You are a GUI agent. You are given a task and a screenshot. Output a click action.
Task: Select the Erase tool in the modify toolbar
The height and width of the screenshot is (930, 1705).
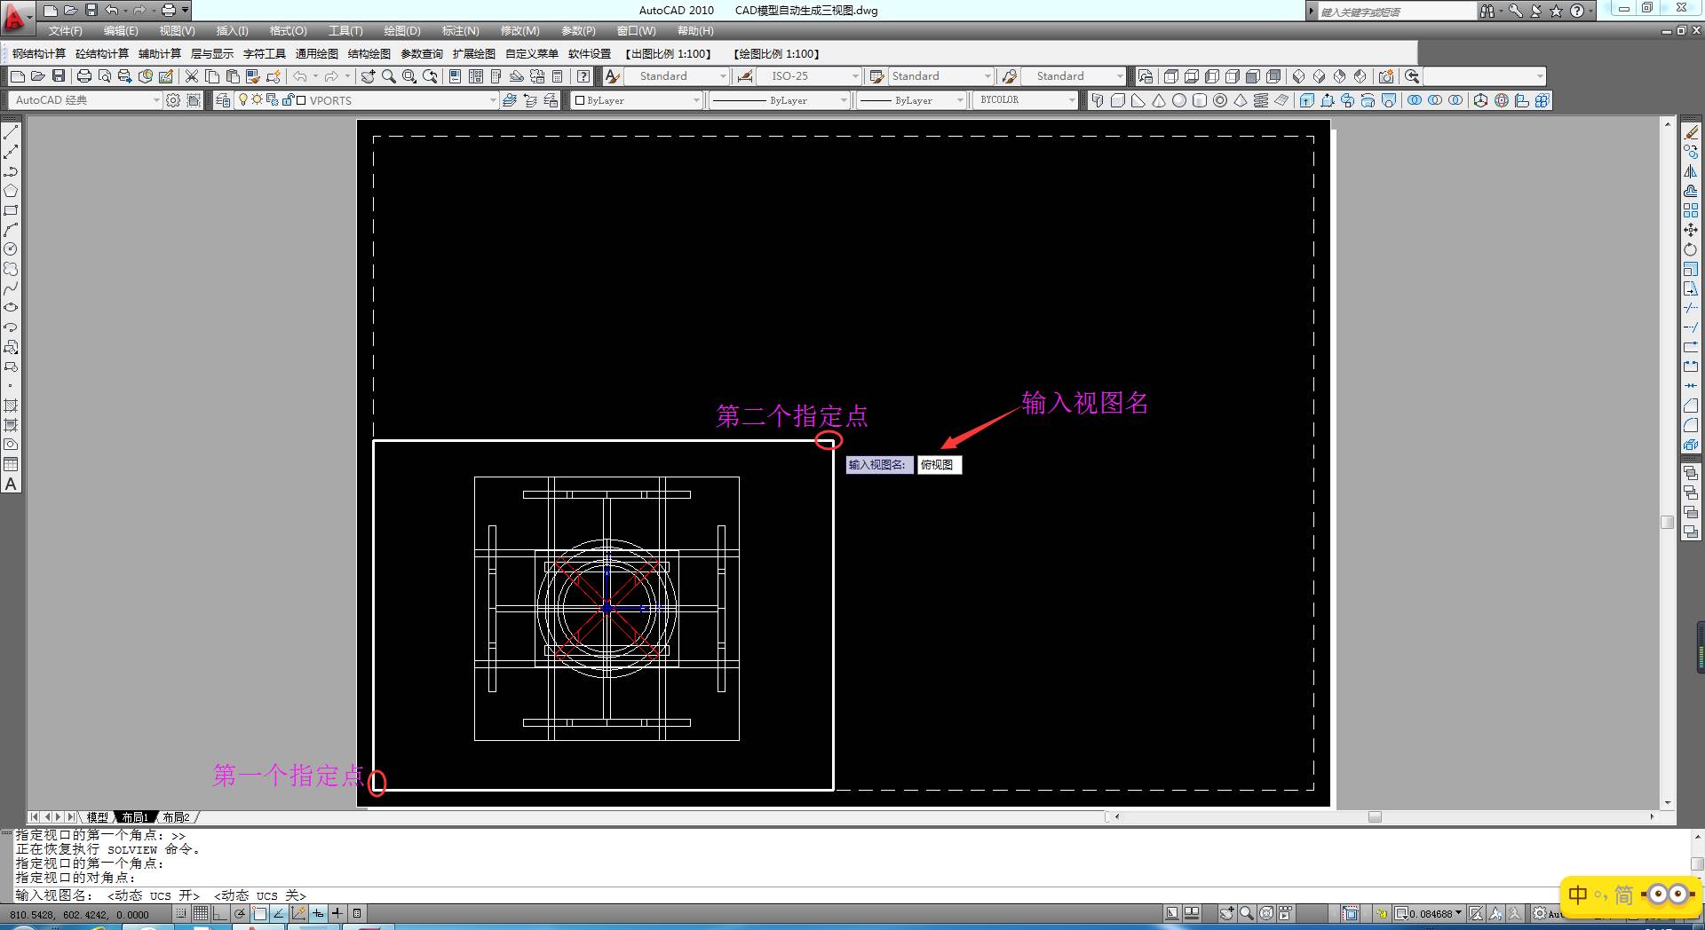pyautogui.click(x=1691, y=133)
